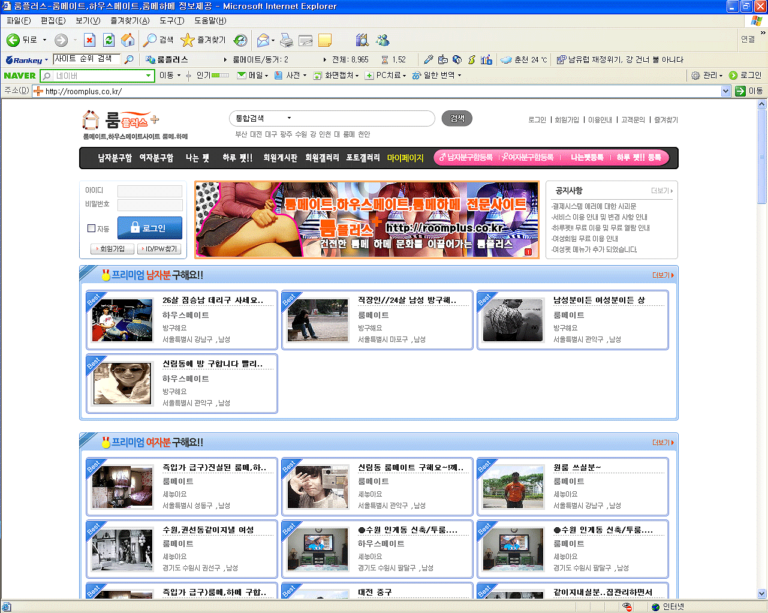Viewport: 768px width, 613px height.
Task: Click the 회원가입 link in top navigation
Action: click(x=567, y=120)
